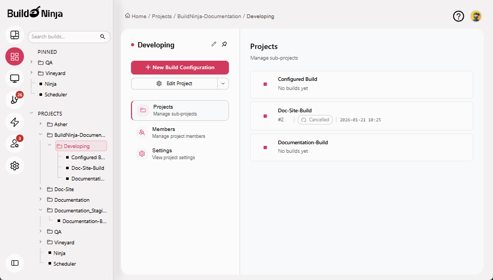Collapse the Developing tree node

(x=50, y=145)
